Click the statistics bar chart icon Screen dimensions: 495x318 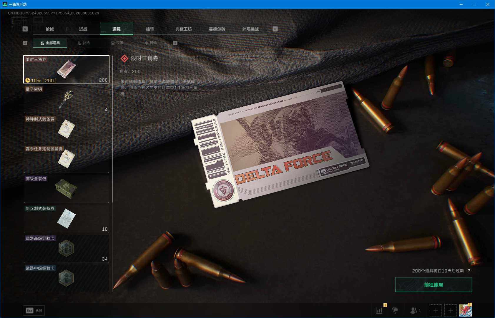379,310
